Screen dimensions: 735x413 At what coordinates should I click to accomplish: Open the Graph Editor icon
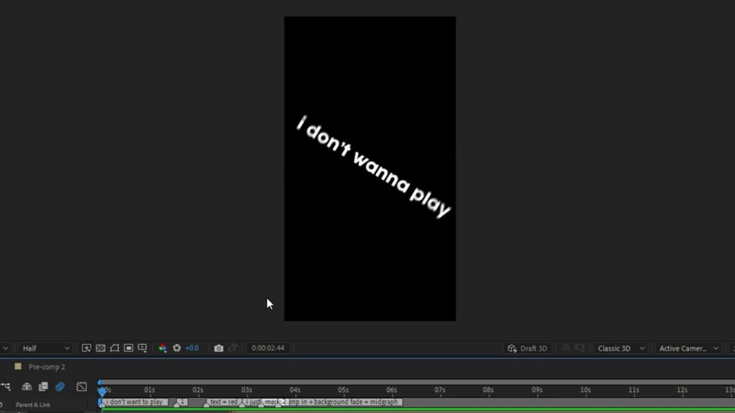click(x=82, y=386)
